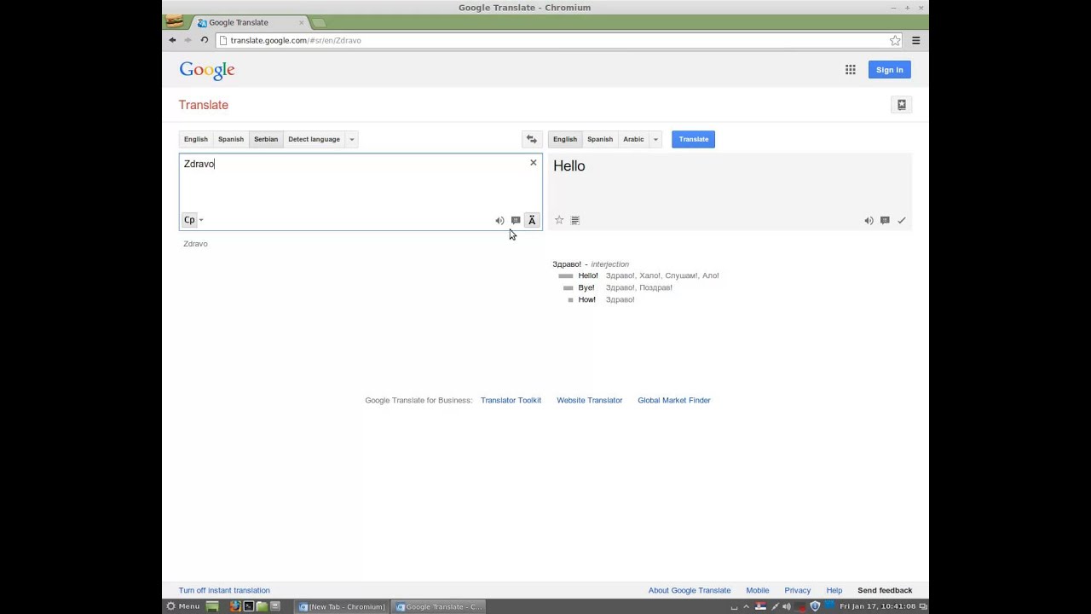Image resolution: width=1091 pixels, height=614 pixels.
Task: Go forward in browser history
Action: point(188,40)
